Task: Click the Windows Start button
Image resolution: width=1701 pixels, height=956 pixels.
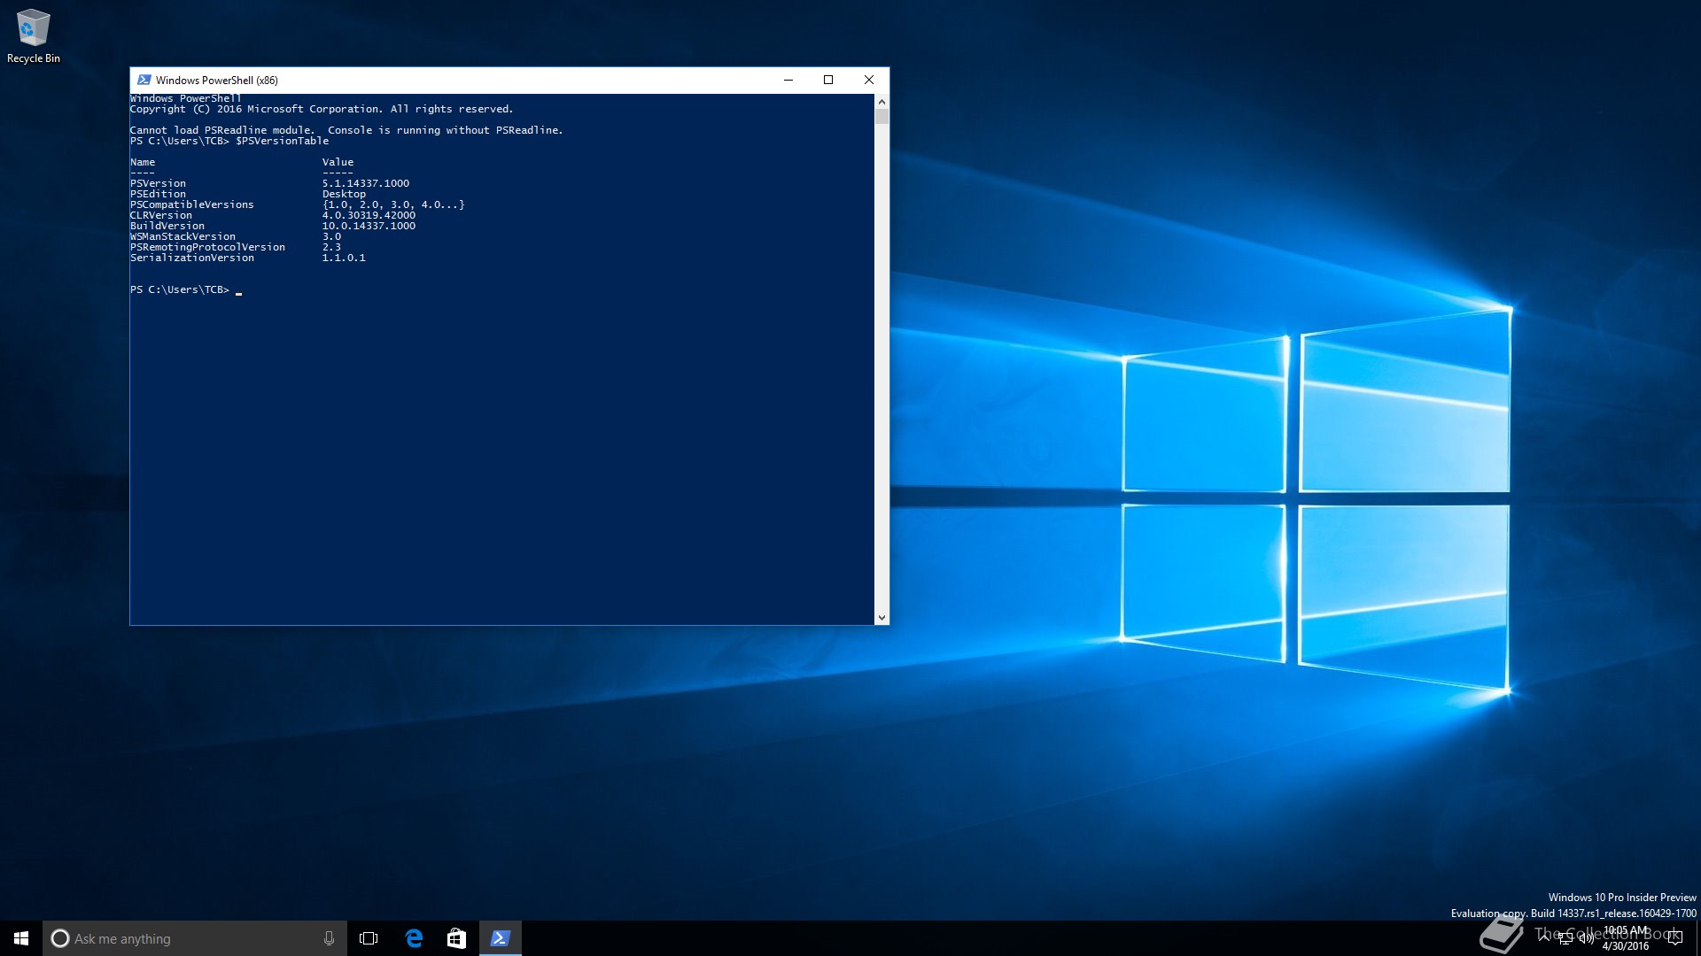Action: [21, 938]
